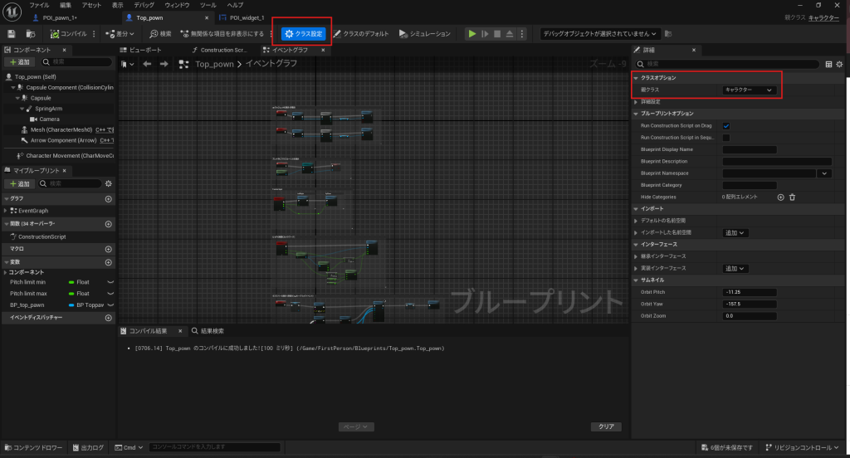This screenshot has width=850, height=458.
Task: Enable Run Construction Script in Sequencer checkbox
Action: point(726,137)
